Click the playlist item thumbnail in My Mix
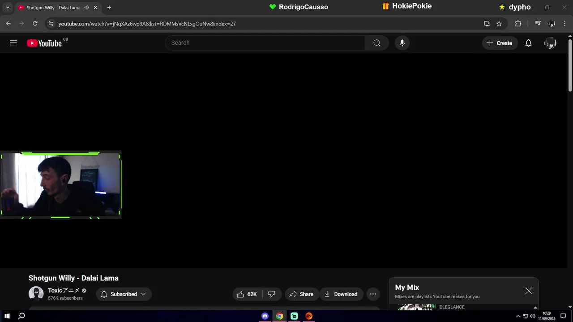This screenshot has height=322, width=573. pyautogui.click(x=416, y=307)
